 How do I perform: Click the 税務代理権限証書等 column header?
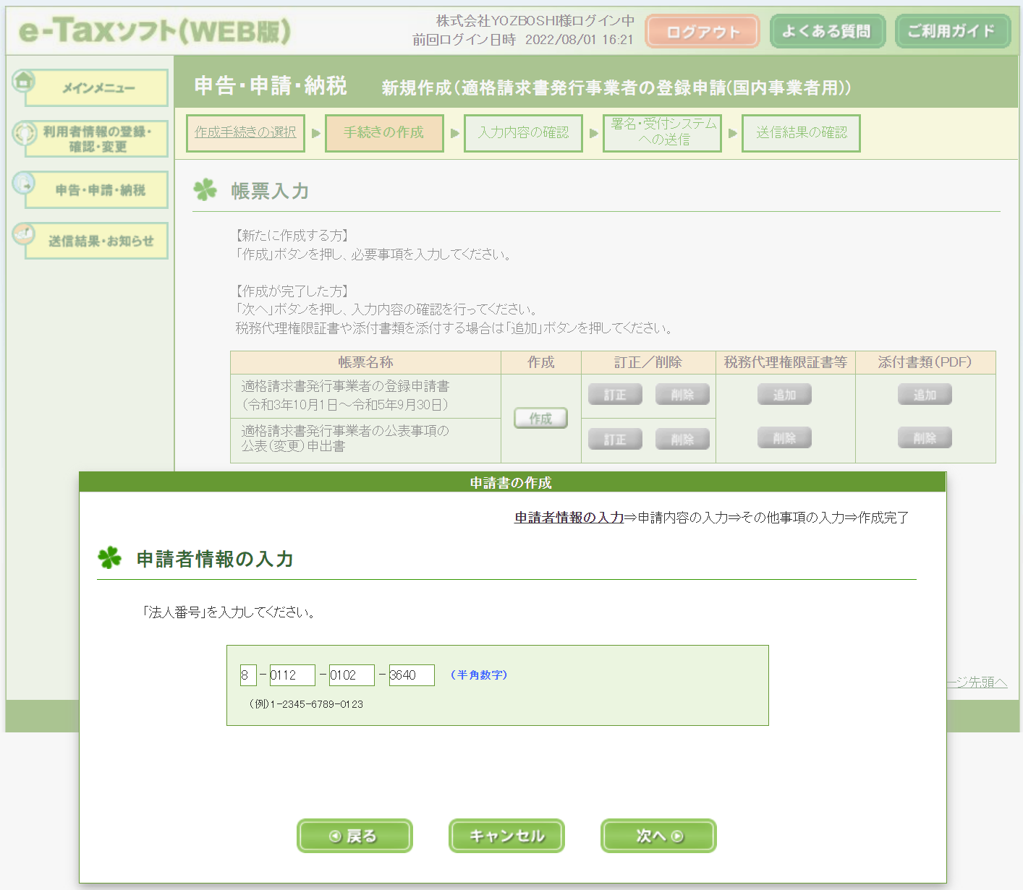pyautogui.click(x=786, y=362)
